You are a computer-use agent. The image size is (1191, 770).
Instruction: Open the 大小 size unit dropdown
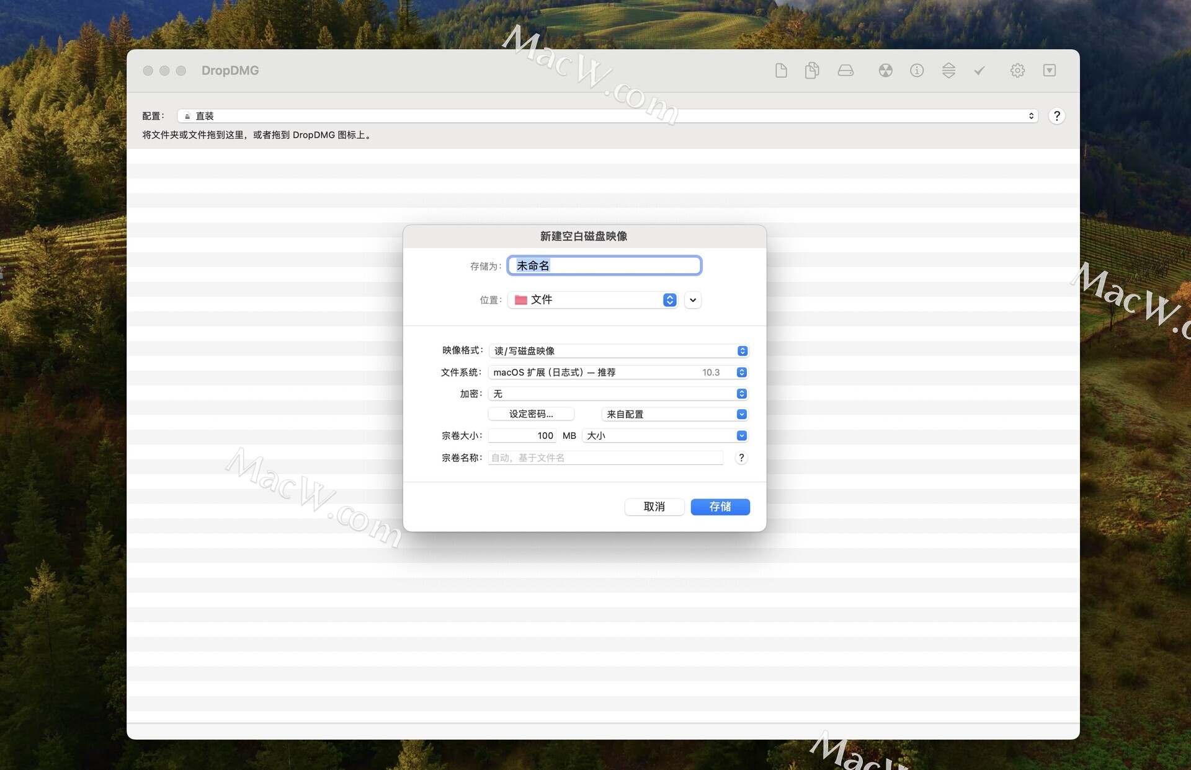[x=665, y=436]
